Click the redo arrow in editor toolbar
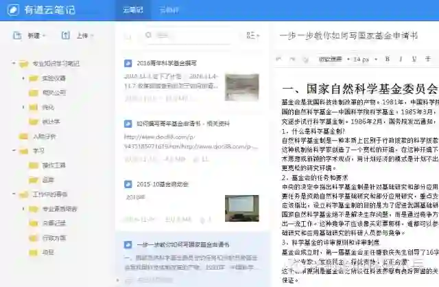439x287 pixels. [x=292, y=59]
